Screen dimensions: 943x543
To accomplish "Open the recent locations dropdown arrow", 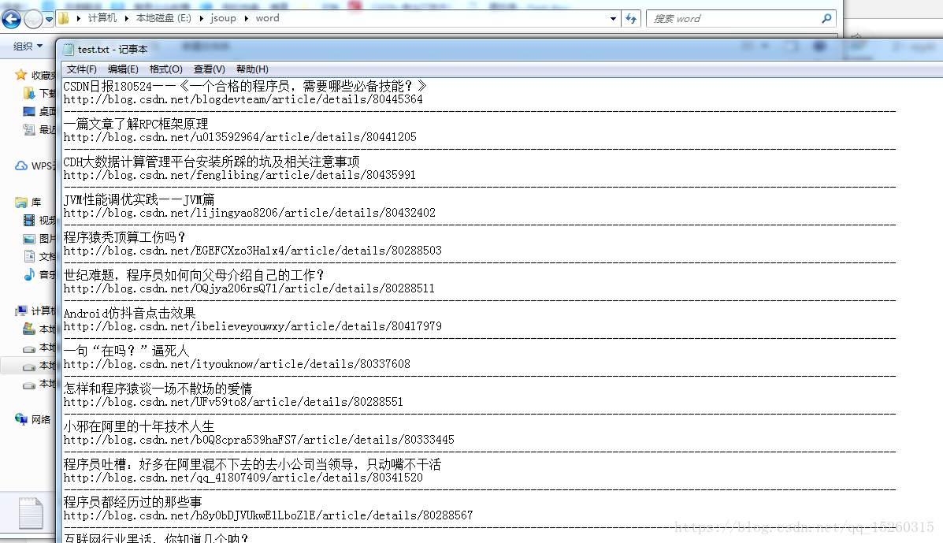I will [50, 19].
